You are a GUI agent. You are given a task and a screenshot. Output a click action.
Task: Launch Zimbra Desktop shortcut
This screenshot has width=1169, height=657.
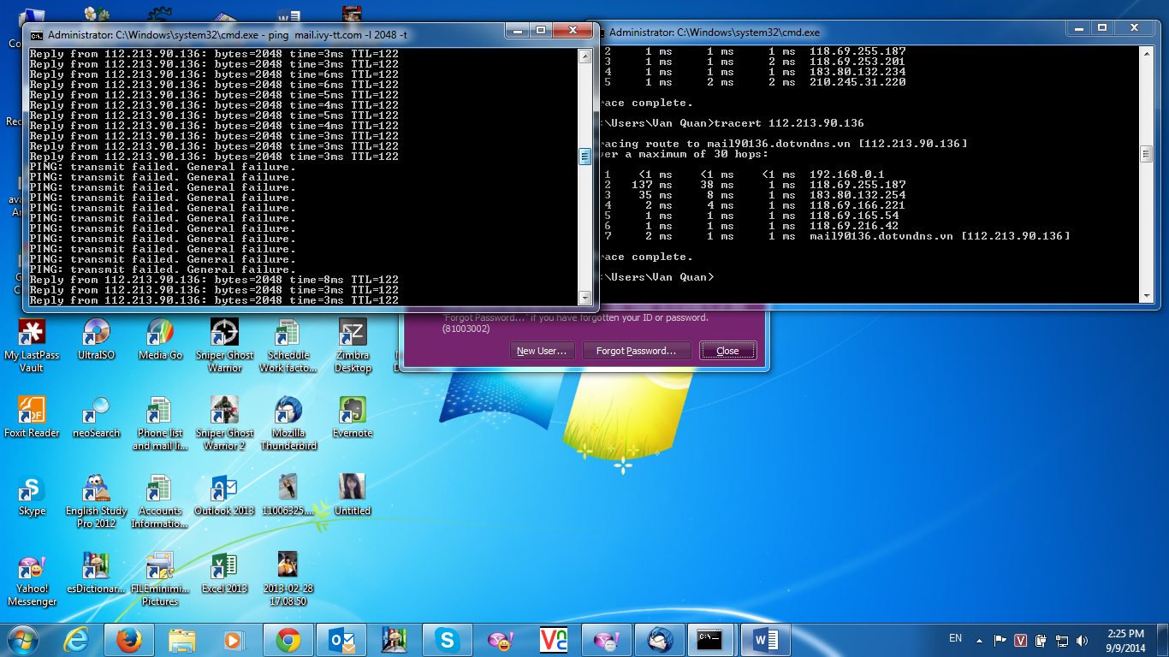click(353, 346)
